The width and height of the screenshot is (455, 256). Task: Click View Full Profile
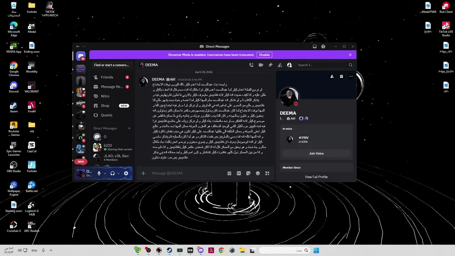tap(316, 177)
